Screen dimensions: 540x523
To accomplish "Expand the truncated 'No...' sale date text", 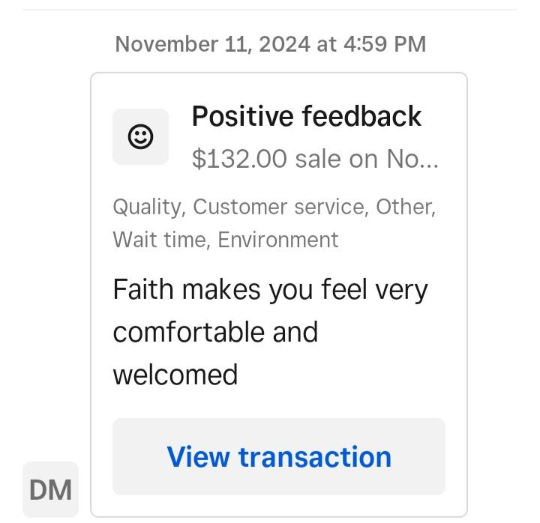I will click(x=412, y=159).
